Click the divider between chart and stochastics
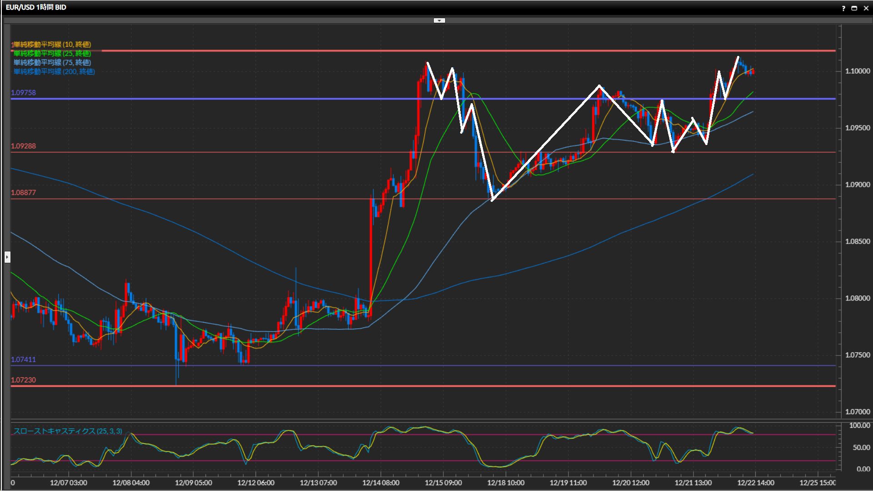The image size is (873, 491). click(x=423, y=421)
